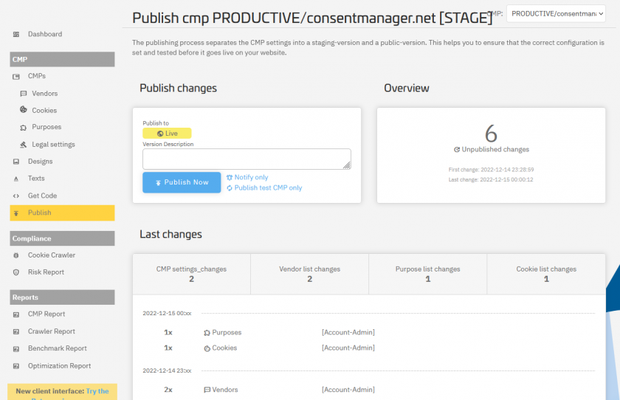
Task: Select the Purpose list changes tab
Action: (428, 274)
